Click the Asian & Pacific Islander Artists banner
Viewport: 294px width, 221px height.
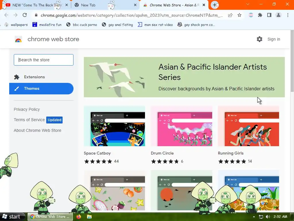click(x=184, y=77)
